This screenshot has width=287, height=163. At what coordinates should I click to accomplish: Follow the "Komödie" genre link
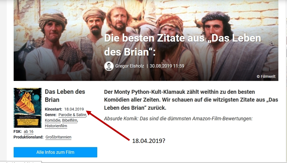(x=53, y=120)
